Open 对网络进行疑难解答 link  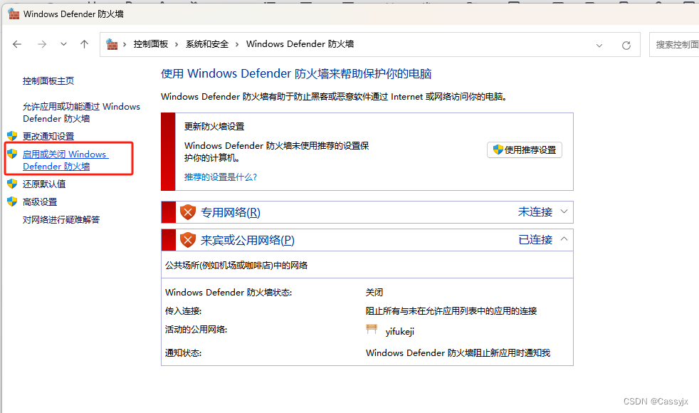pyautogui.click(x=61, y=219)
